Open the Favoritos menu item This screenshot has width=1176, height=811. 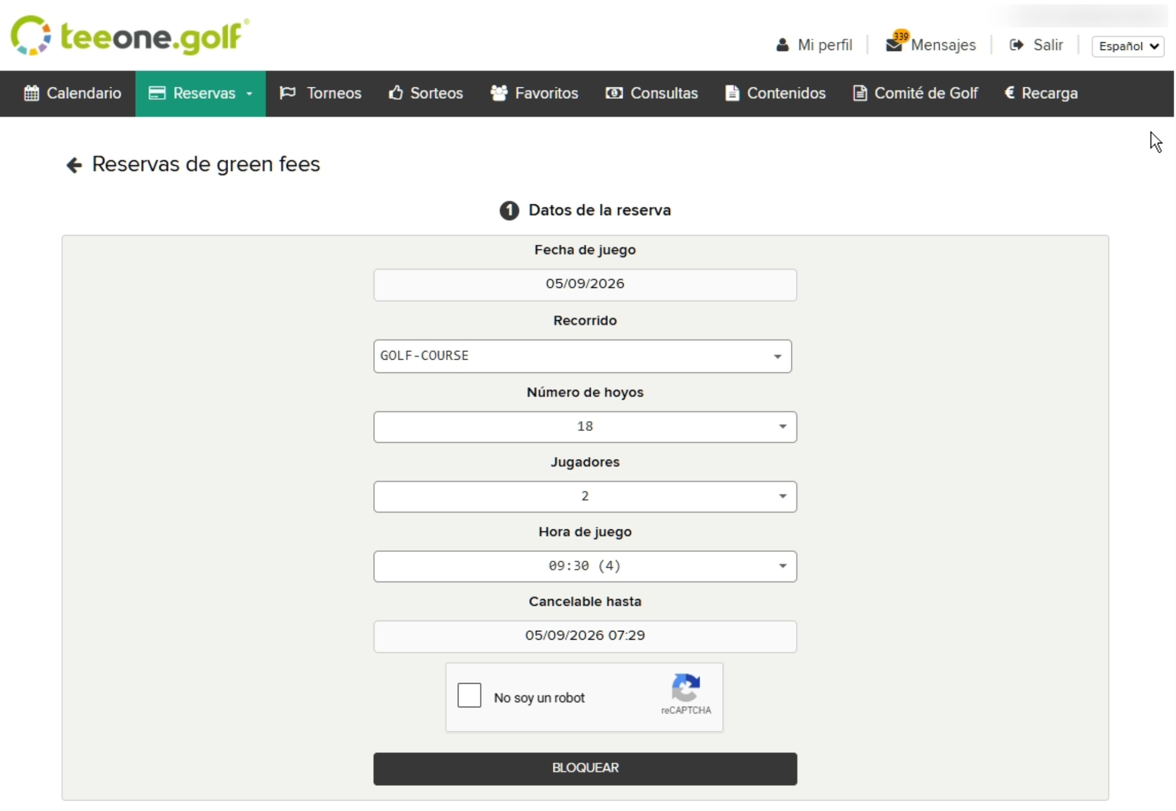point(534,93)
